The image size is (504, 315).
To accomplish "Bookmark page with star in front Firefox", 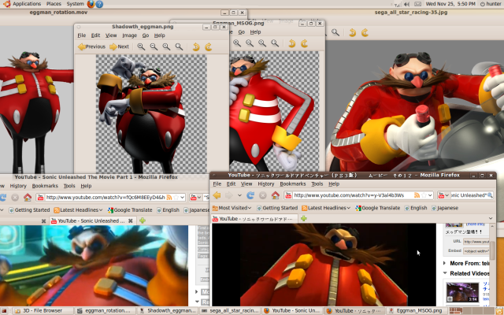I will [x=424, y=195].
